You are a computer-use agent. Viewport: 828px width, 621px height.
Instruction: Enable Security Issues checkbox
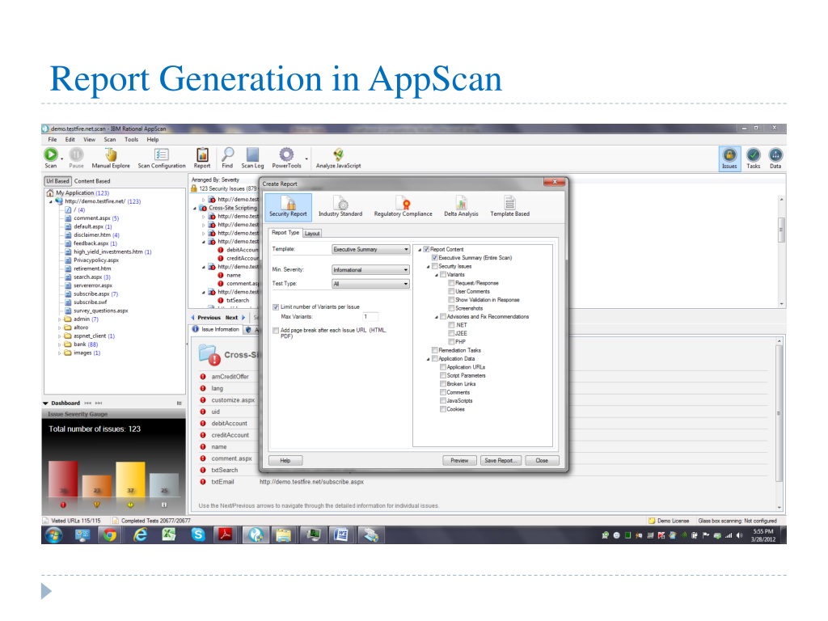click(x=434, y=266)
